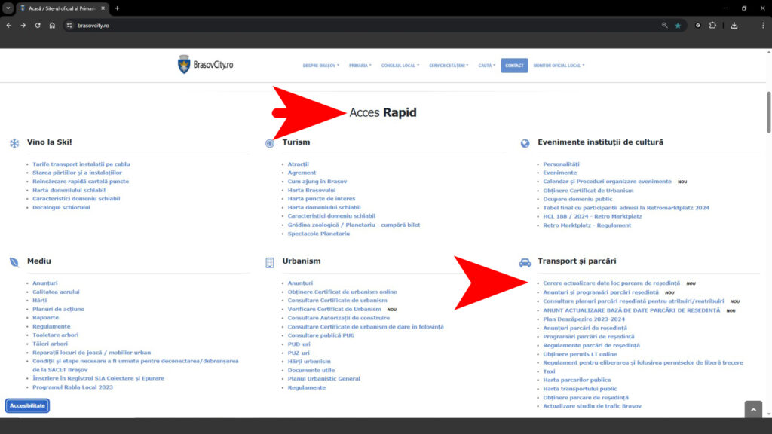Open the Harta Brașovului link
The height and width of the screenshot is (434, 772).
click(x=306, y=190)
